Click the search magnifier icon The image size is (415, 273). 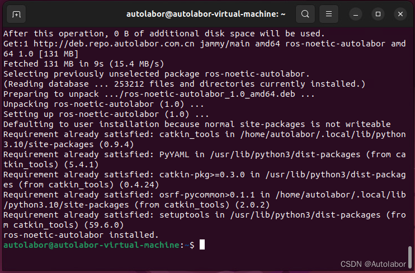click(x=305, y=14)
